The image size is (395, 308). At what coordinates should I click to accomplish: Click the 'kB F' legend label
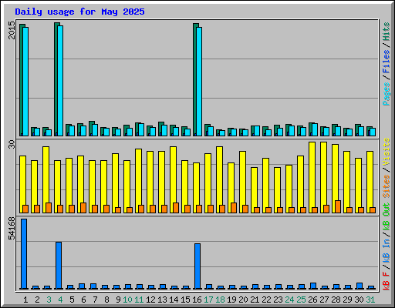387,281
